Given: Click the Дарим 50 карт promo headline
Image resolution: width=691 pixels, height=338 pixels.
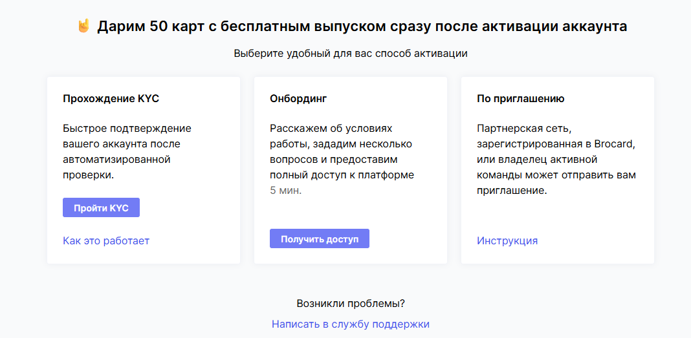Looking at the screenshot, I should point(362,26).
